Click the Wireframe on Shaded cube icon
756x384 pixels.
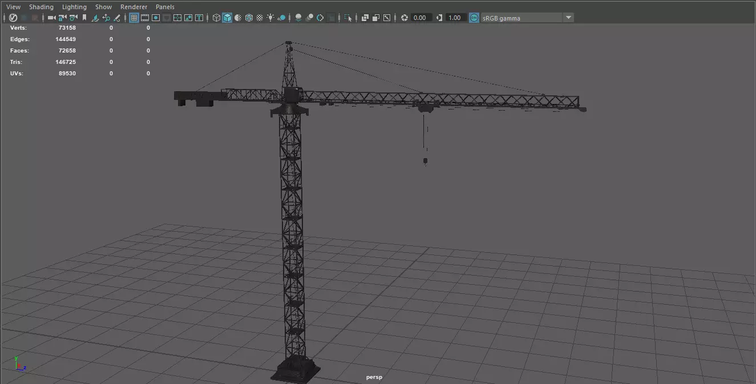coord(249,18)
